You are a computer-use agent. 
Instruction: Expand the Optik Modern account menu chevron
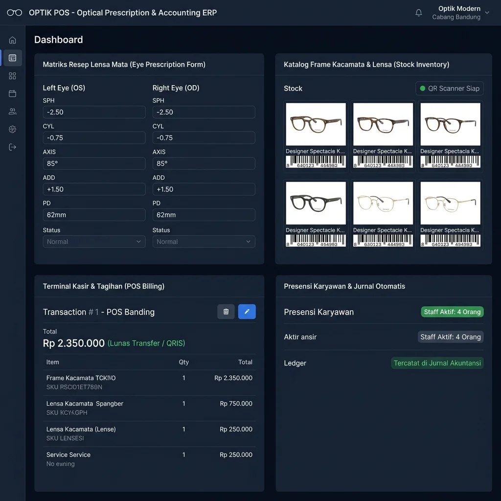coord(487,13)
